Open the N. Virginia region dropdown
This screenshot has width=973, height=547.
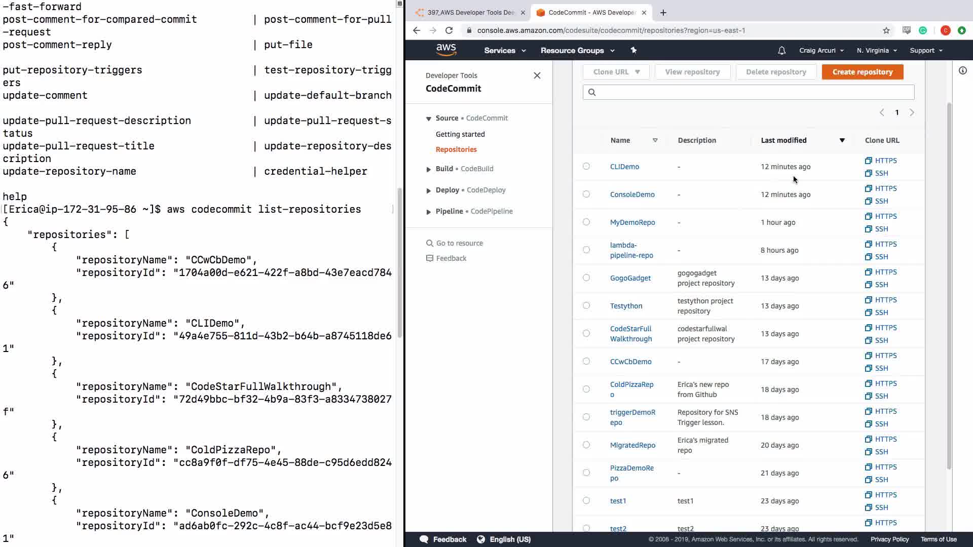[877, 51]
